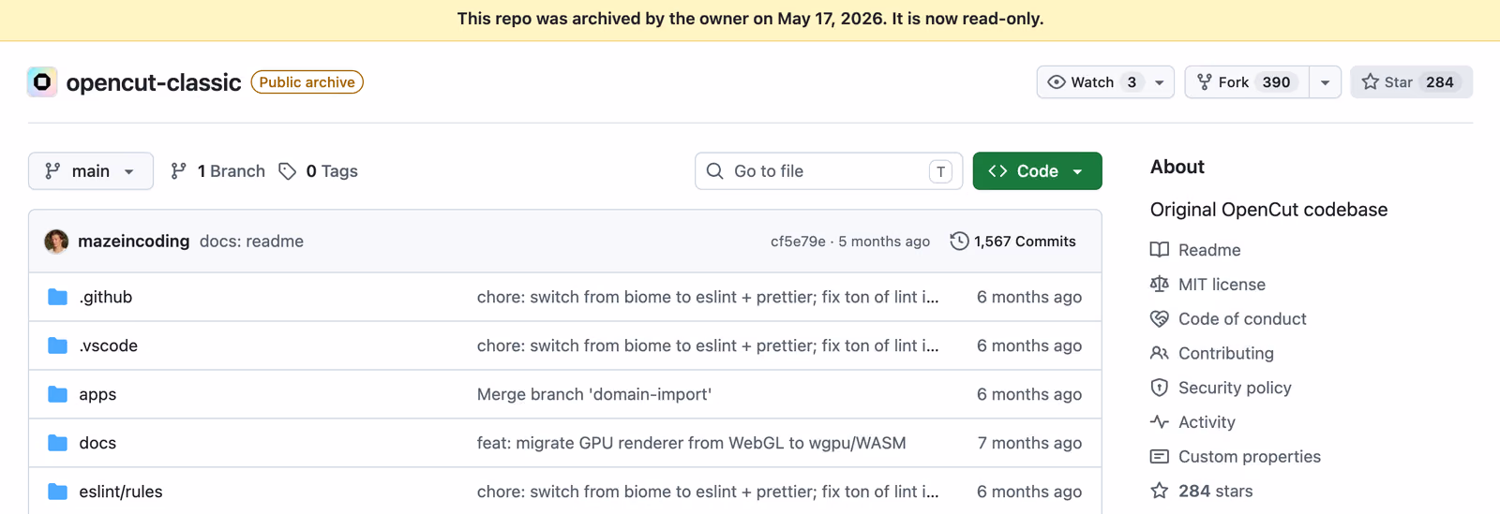Click the '7 months ago' timestamp for docs
The width and height of the screenshot is (1500, 514).
[1029, 443]
